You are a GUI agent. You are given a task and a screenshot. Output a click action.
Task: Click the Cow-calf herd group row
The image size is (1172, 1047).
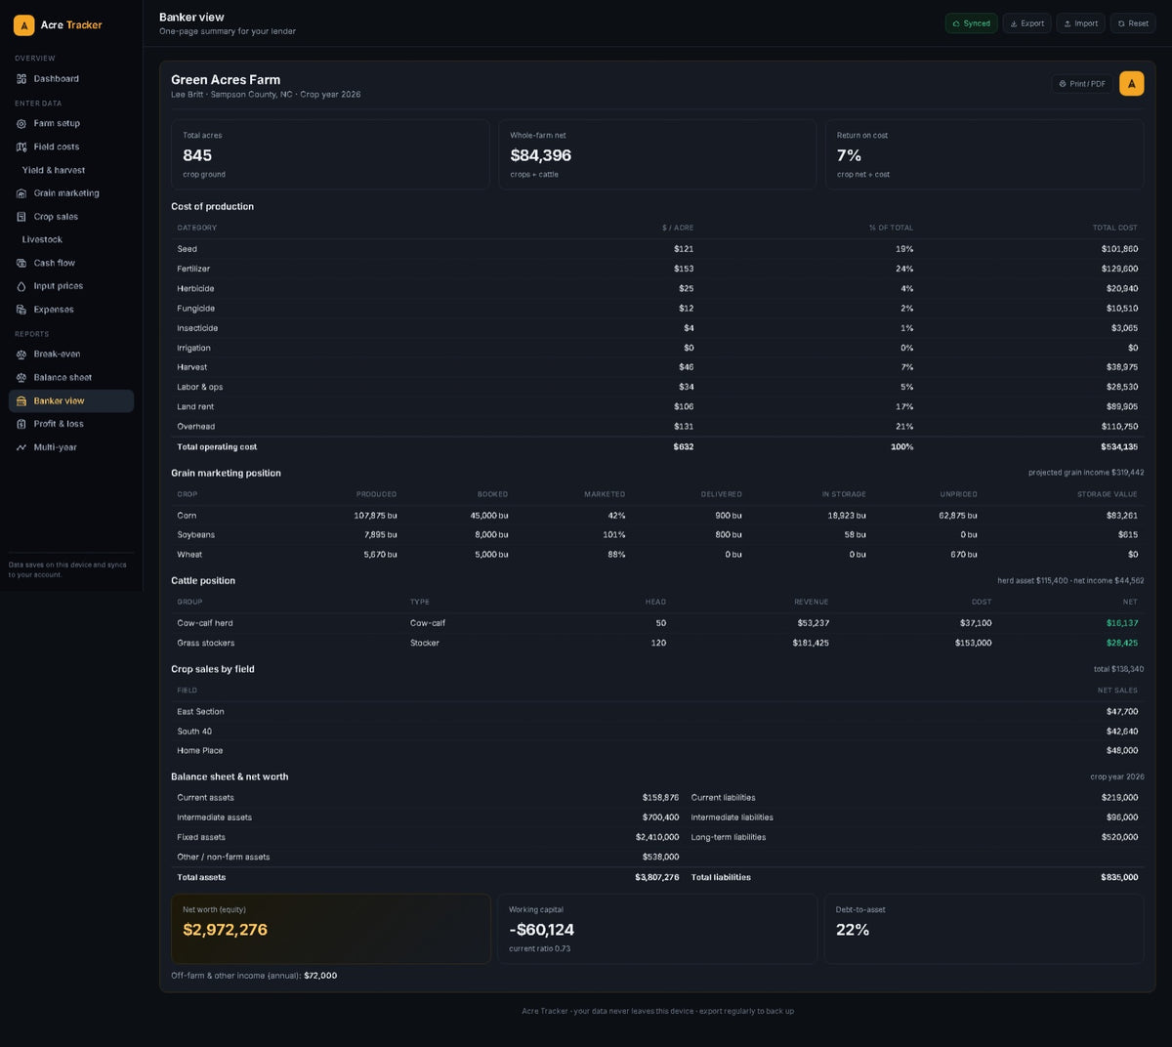coord(657,623)
